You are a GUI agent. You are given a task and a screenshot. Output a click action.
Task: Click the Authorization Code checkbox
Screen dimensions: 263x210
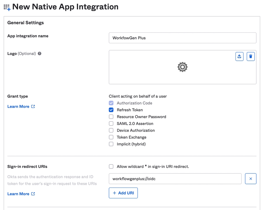(x=111, y=103)
